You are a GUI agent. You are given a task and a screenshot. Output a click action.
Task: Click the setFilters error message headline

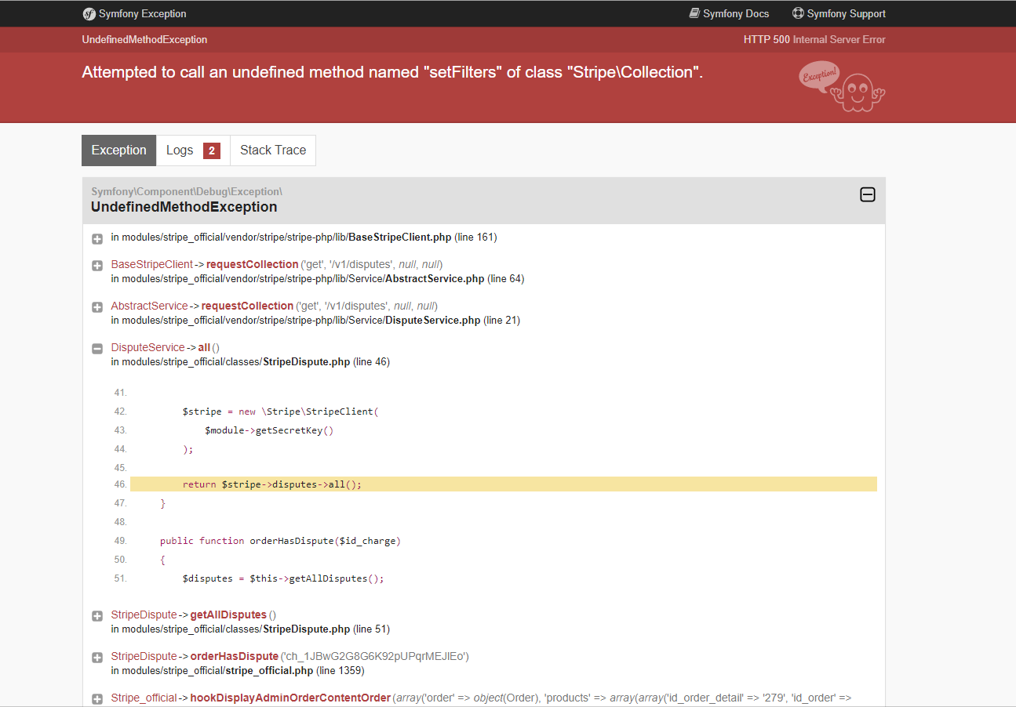(x=392, y=72)
